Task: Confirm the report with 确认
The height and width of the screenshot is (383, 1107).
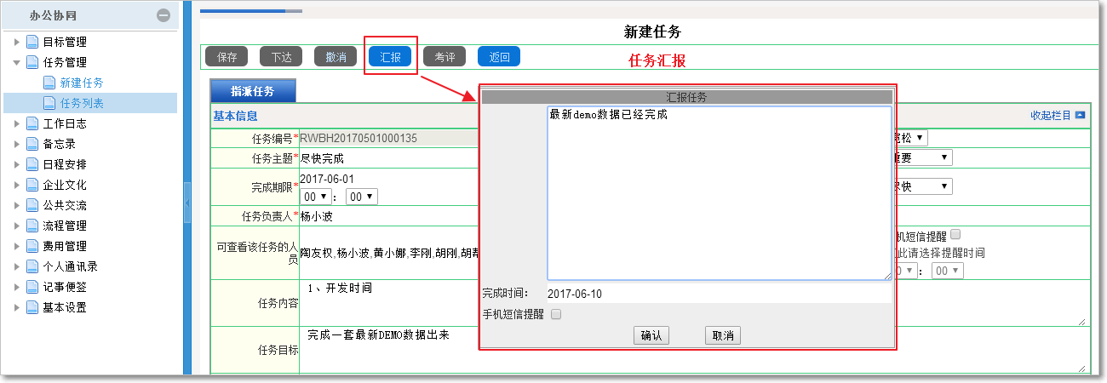Action: [651, 335]
